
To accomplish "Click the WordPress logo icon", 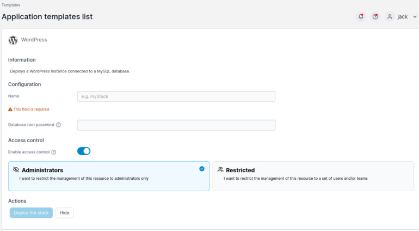I will pyautogui.click(x=13, y=40).
